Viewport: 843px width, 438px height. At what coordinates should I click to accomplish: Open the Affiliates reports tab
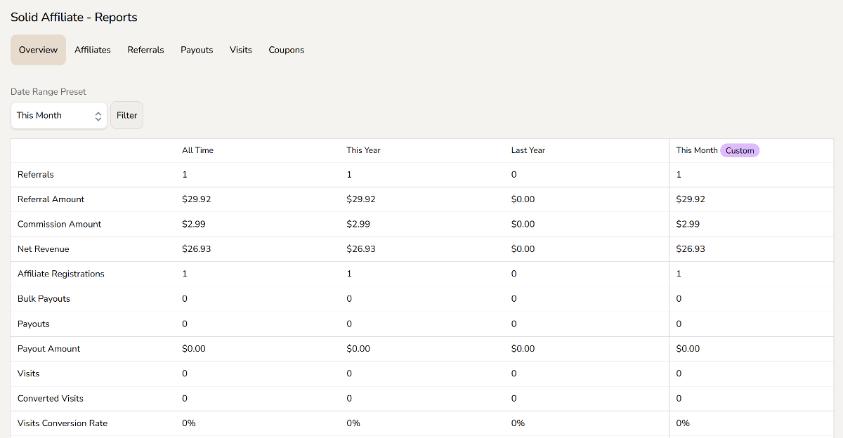click(x=93, y=50)
